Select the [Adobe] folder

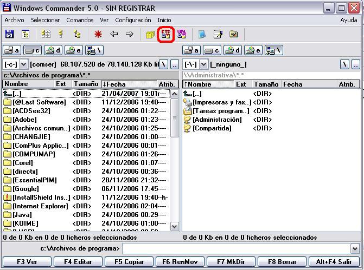click(x=85, y=120)
